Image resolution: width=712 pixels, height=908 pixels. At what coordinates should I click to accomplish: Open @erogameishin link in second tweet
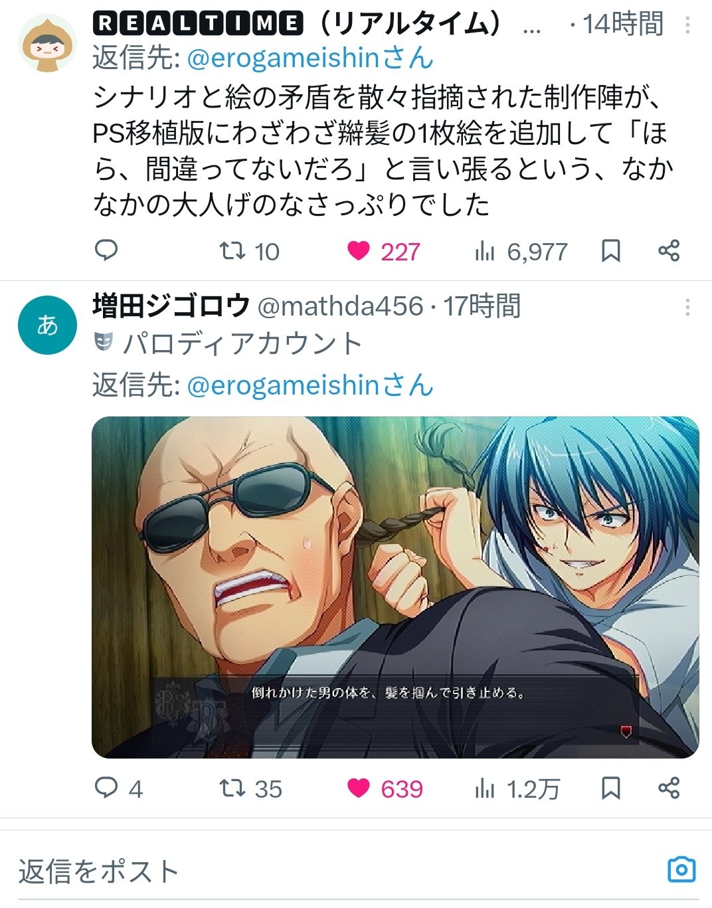click(x=283, y=385)
